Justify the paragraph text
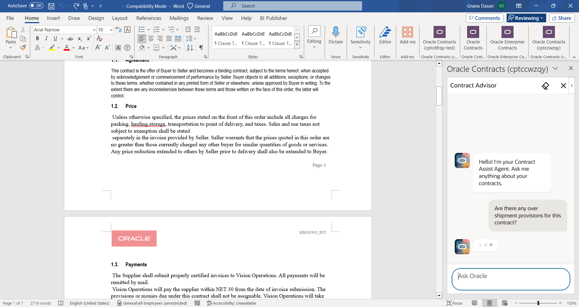The height and width of the screenshot is (307, 579). [x=169, y=39]
